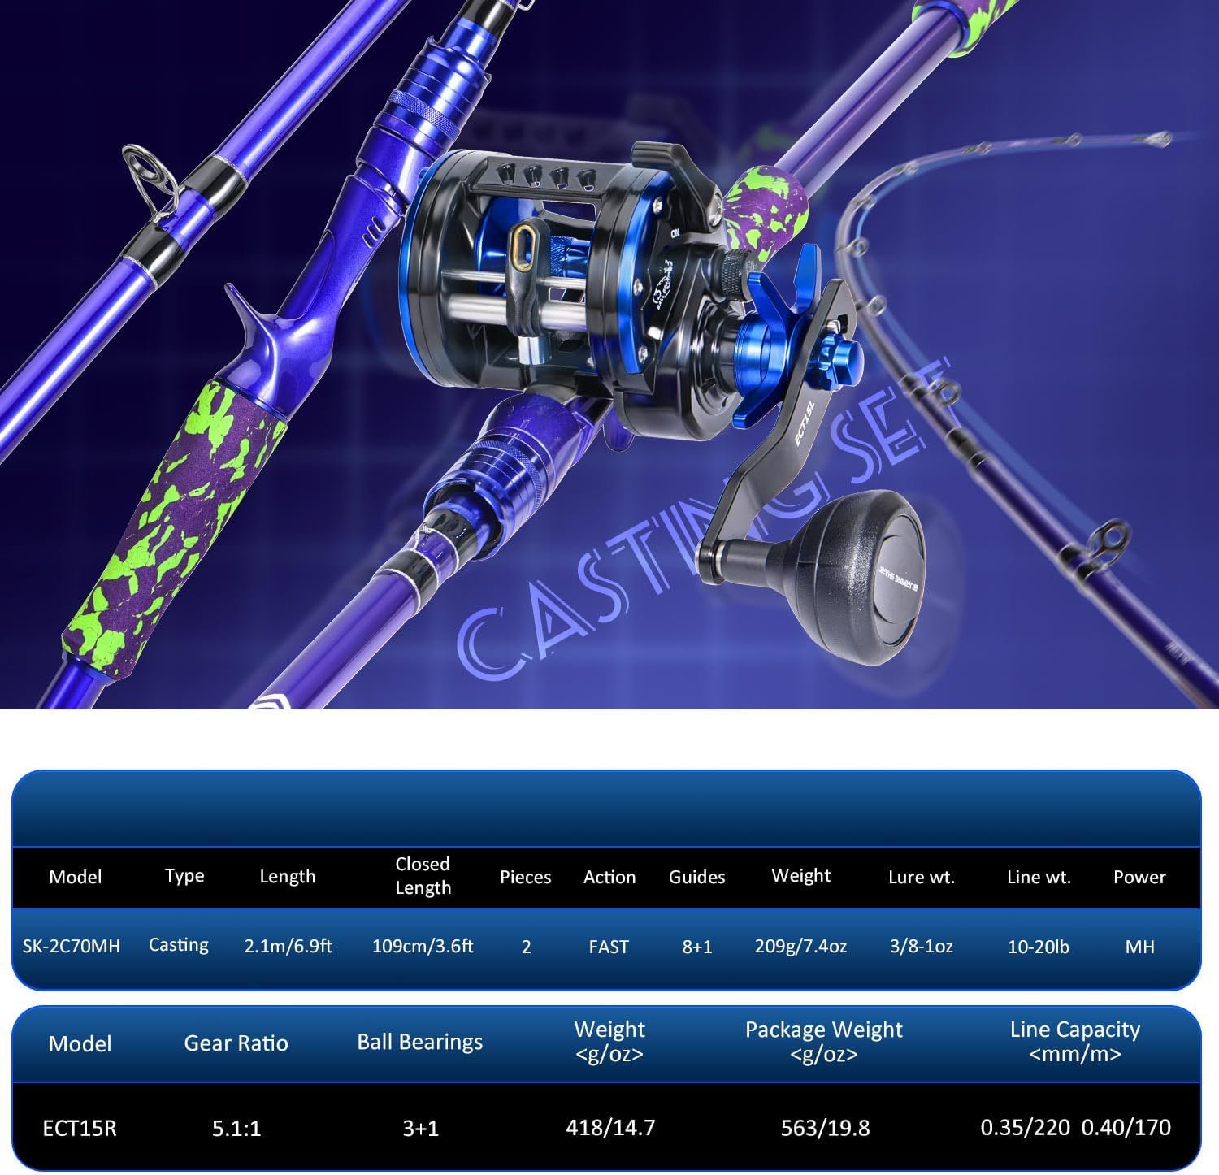This screenshot has width=1219, height=1175.
Task: Click the 3+1 ball bearings value
Action: [x=420, y=1128]
